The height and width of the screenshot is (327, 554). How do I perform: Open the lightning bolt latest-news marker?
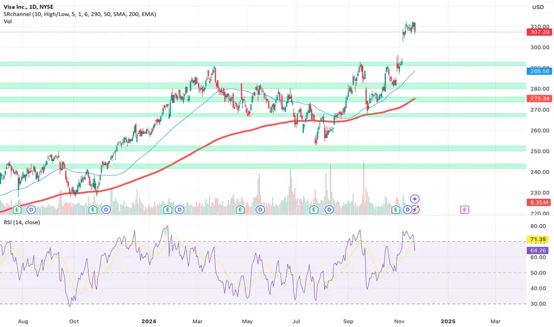tap(415, 210)
